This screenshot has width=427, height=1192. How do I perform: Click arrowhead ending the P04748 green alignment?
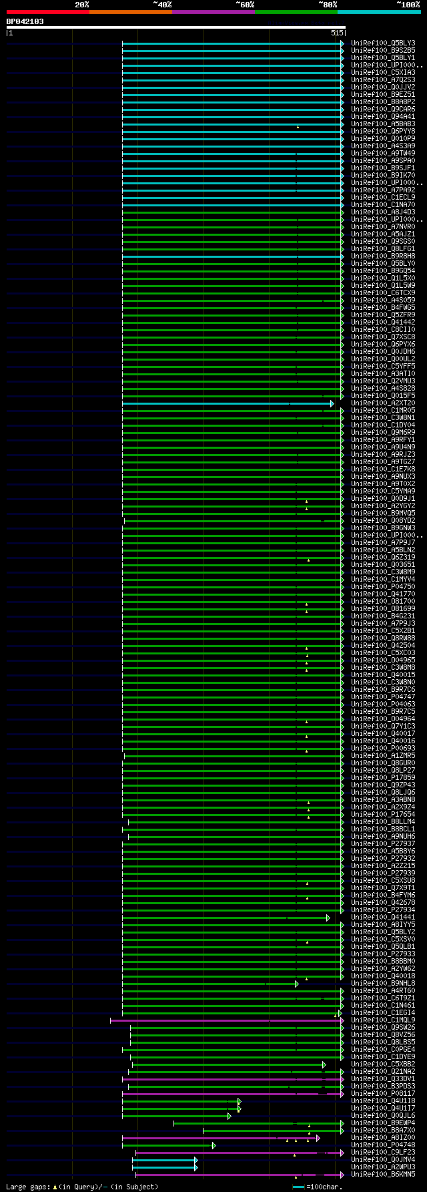tap(214, 1145)
